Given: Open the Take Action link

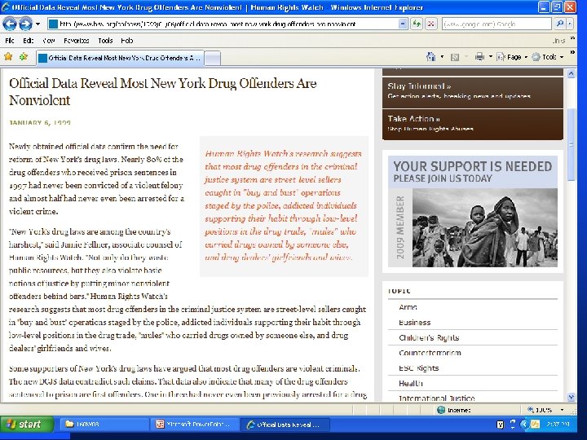Looking at the screenshot, I should 413,119.
